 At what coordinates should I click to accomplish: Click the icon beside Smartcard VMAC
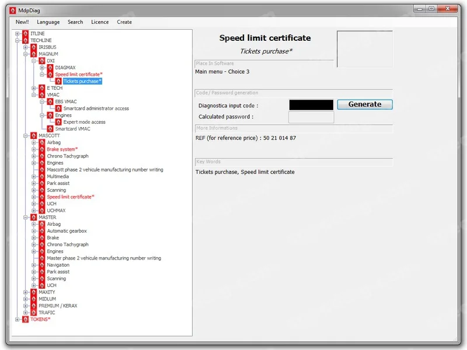(x=42, y=129)
